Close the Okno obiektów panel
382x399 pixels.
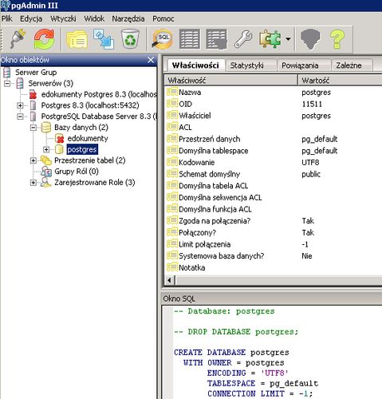tap(151, 60)
